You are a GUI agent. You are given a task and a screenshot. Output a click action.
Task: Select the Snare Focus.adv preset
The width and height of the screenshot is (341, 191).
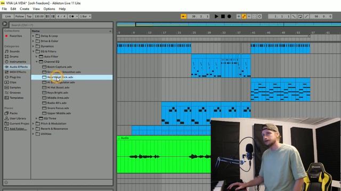58,108
